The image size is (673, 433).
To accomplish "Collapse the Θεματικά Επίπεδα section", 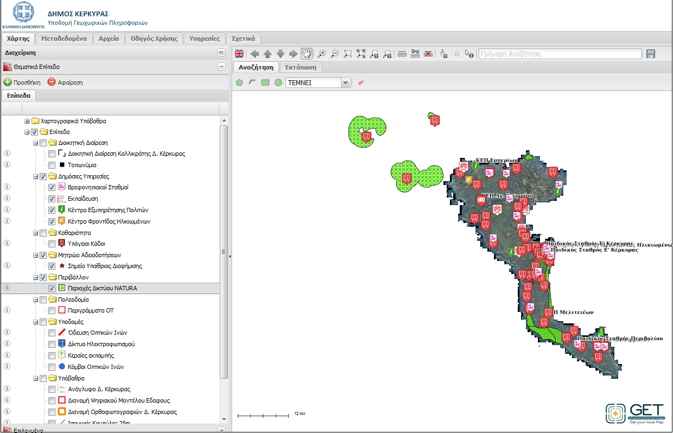I will [221, 67].
